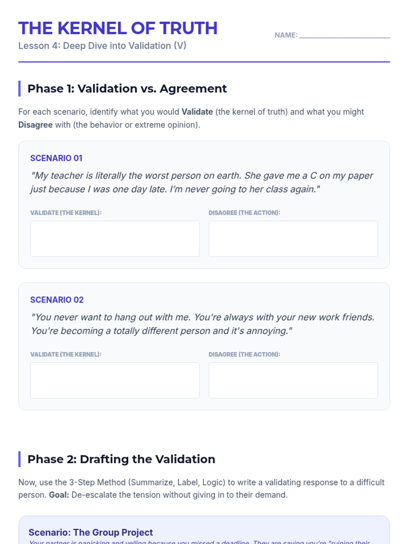Viewport: 408px width, 544px height.
Task: Click Scenario 01 Disagree (The Action) box
Action: click(293, 239)
